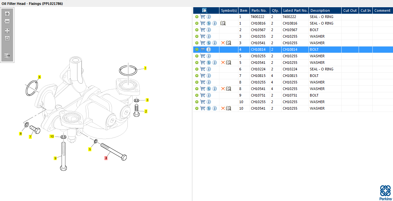This screenshot has width=393, height=201.
Task: Zoom out of the parts diagram
Action: tap(7, 21)
